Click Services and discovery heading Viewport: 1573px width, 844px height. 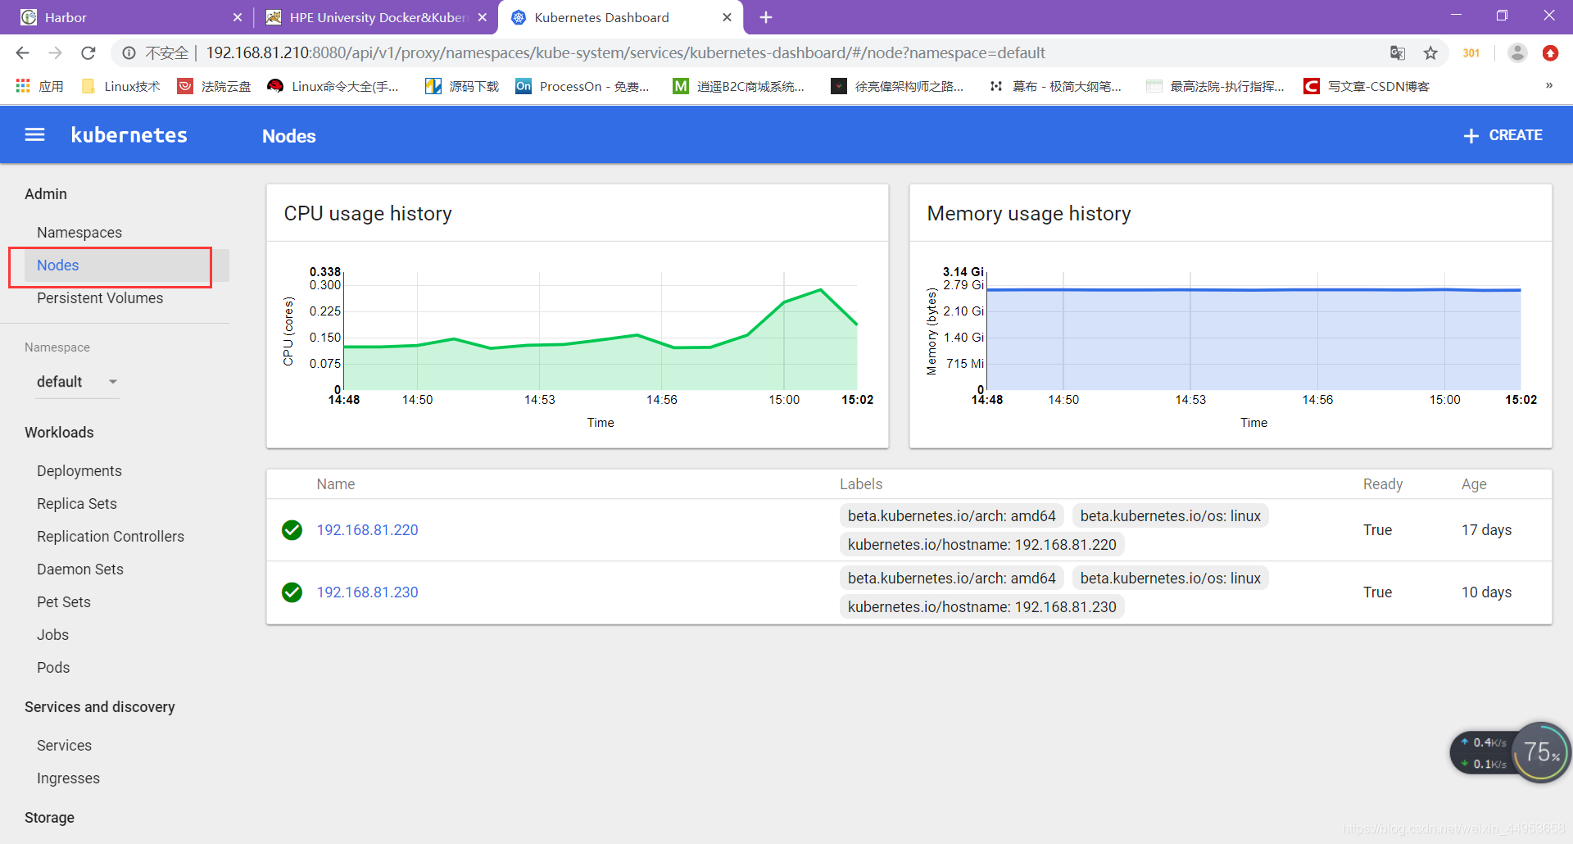pyautogui.click(x=100, y=707)
